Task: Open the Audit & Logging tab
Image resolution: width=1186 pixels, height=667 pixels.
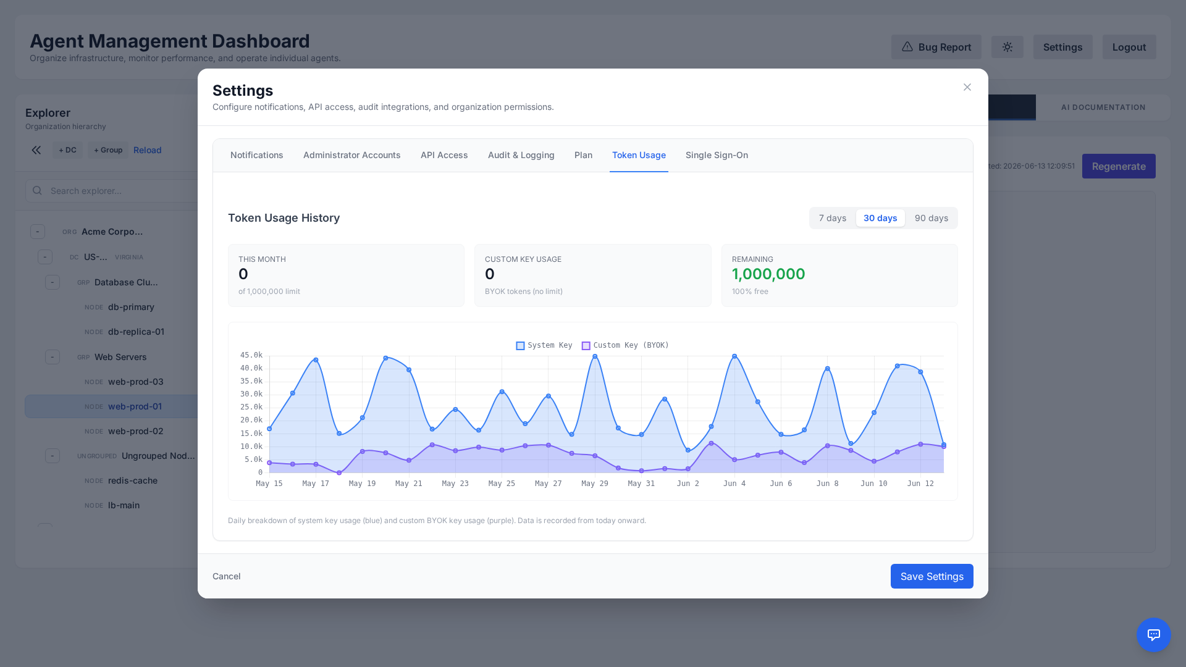Action: pos(521,155)
